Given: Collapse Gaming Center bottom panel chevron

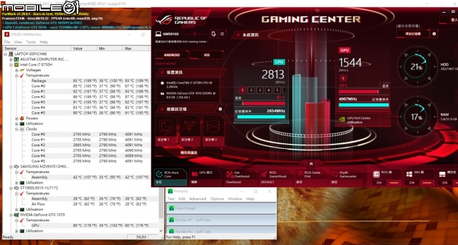Looking at the screenshot, I should pos(311,164).
